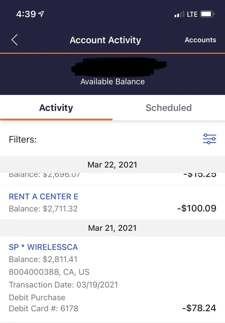This screenshot has width=225, height=323.
Task: Tap the Mar 21, 2021 date header
Action: tap(112, 228)
